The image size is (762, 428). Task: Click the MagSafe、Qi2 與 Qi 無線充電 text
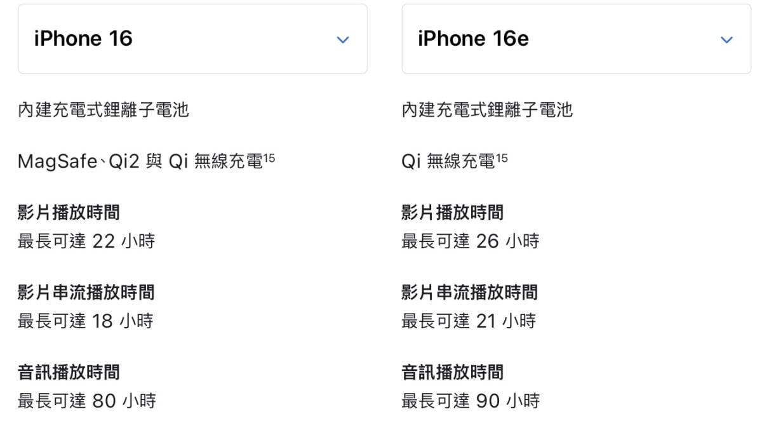(140, 163)
